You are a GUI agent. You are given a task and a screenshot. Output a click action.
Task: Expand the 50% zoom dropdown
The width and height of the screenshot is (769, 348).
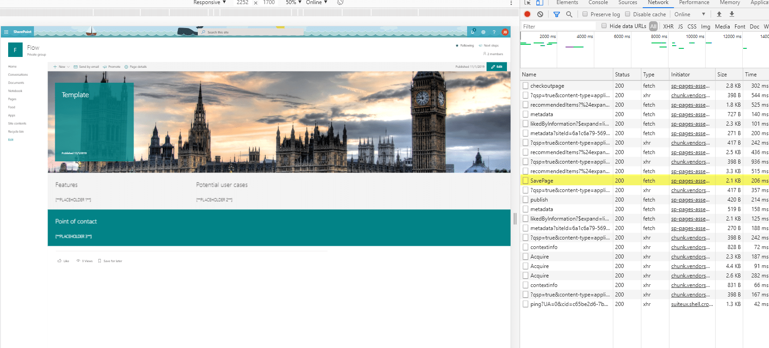(x=293, y=2)
